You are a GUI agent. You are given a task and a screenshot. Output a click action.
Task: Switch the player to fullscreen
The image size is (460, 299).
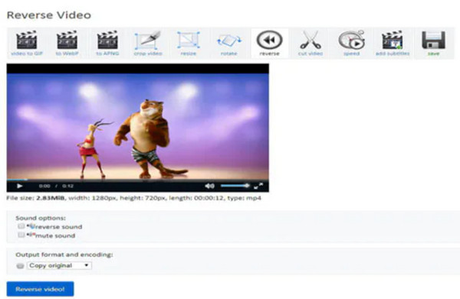click(258, 186)
